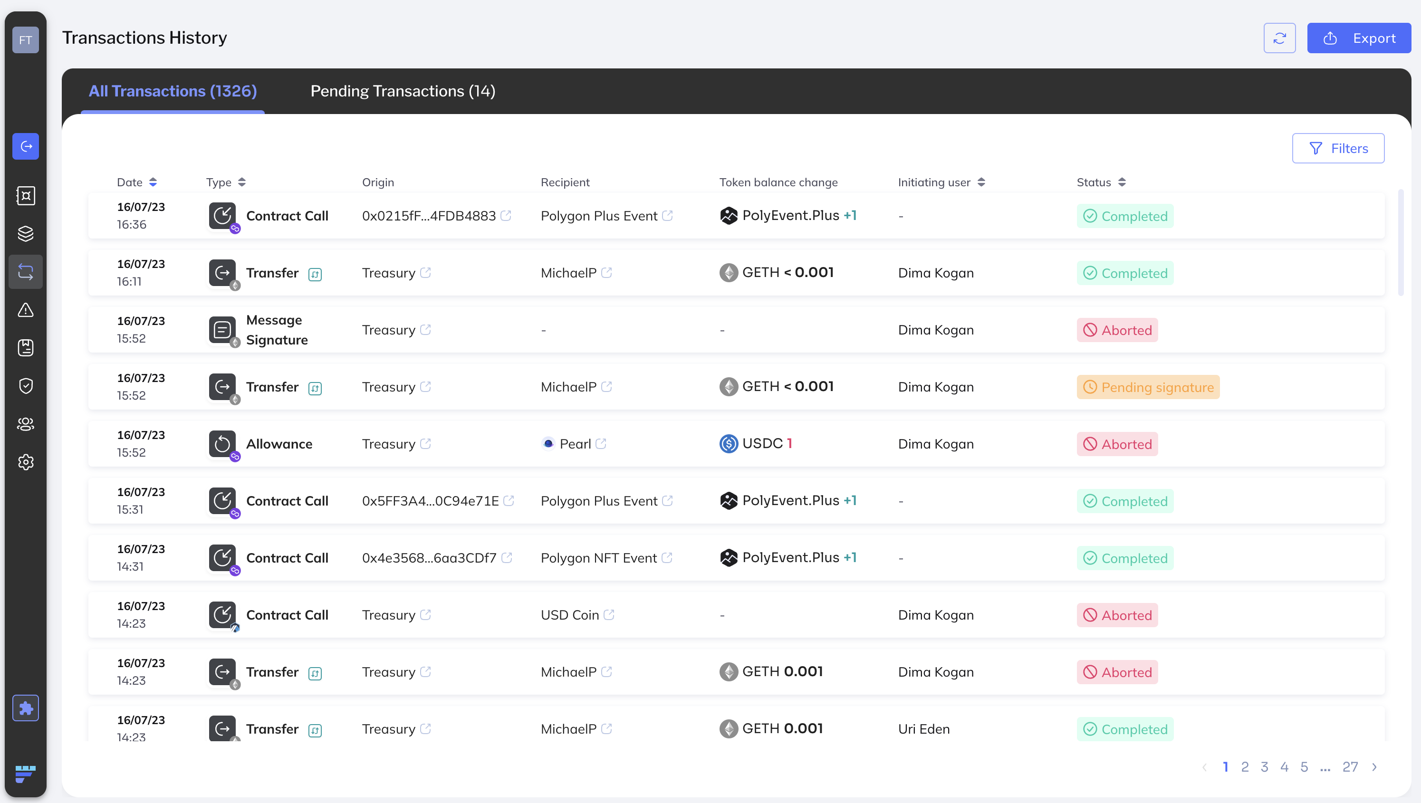Switch to All Transactions (1326) tab
The width and height of the screenshot is (1421, 803).
173,91
